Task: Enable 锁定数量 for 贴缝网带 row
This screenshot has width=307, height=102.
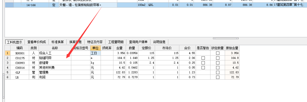Action: (x=218, y=58)
